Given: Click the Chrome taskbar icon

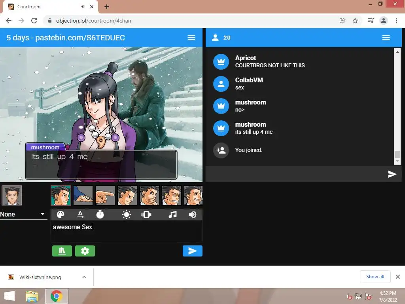Looking at the screenshot, I should click(x=57, y=296).
